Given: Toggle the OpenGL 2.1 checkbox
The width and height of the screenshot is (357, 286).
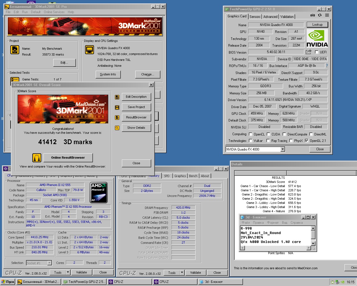Looking at the screenshot, I should (307, 141).
